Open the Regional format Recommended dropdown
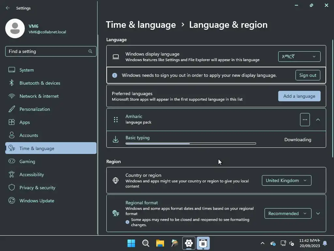 288,213
